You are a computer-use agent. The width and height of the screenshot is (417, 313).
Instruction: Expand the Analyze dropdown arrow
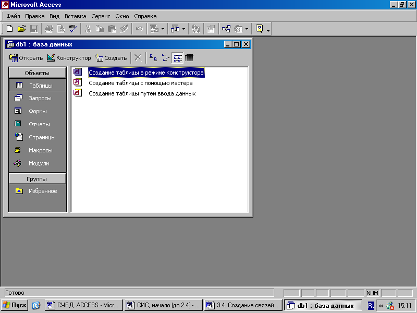coord(183,29)
